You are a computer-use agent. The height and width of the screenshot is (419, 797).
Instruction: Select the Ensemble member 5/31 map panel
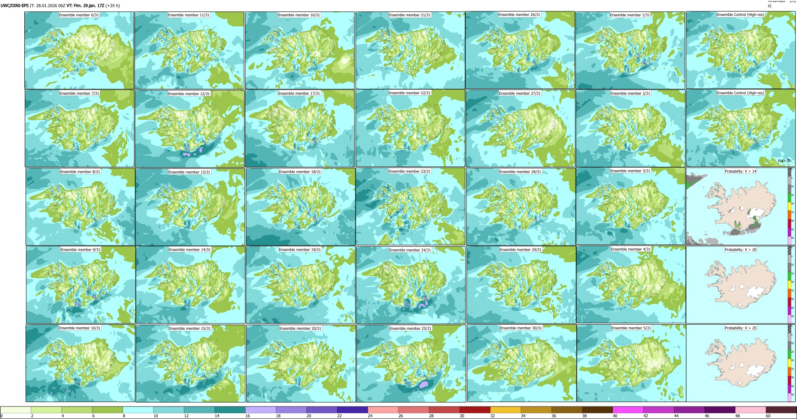pos(631,363)
